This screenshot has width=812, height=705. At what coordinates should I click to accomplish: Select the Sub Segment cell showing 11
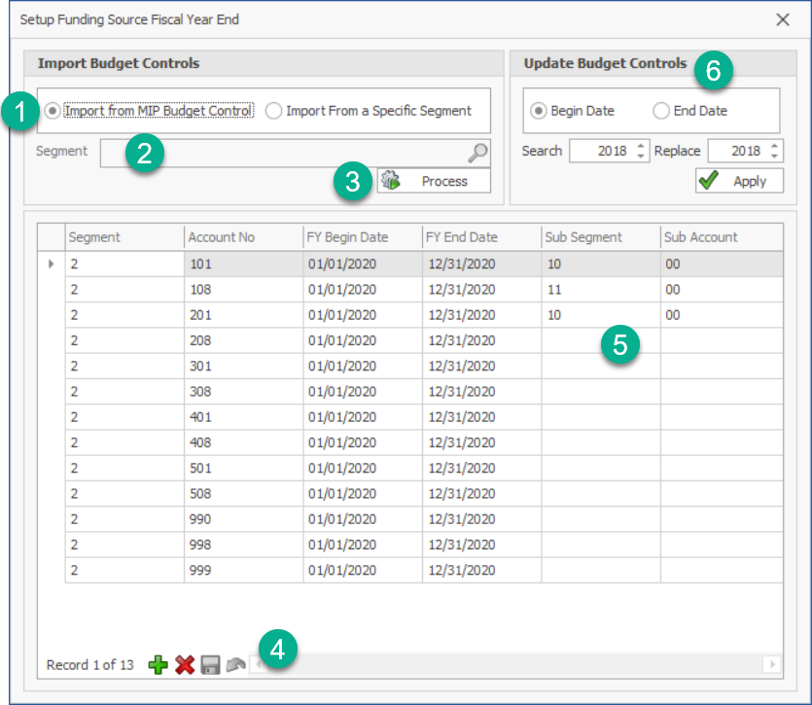click(600, 290)
